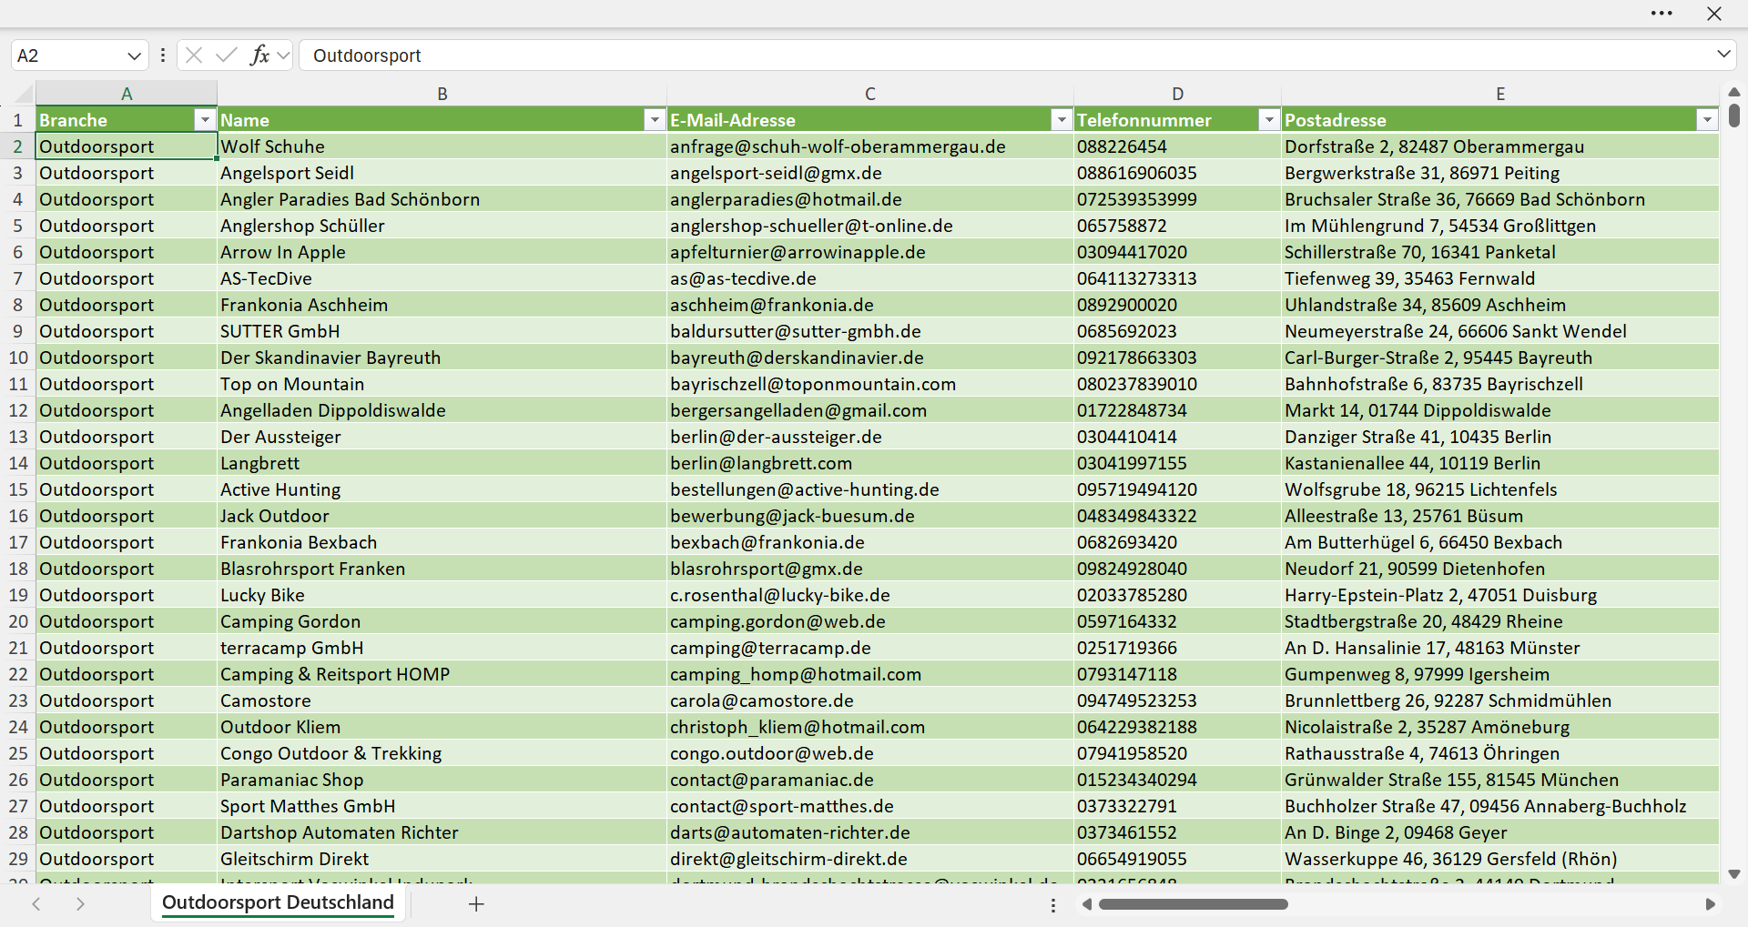Click the formula bar enter checkmark icon
Screen dimensions: 1748x927
pos(227,55)
